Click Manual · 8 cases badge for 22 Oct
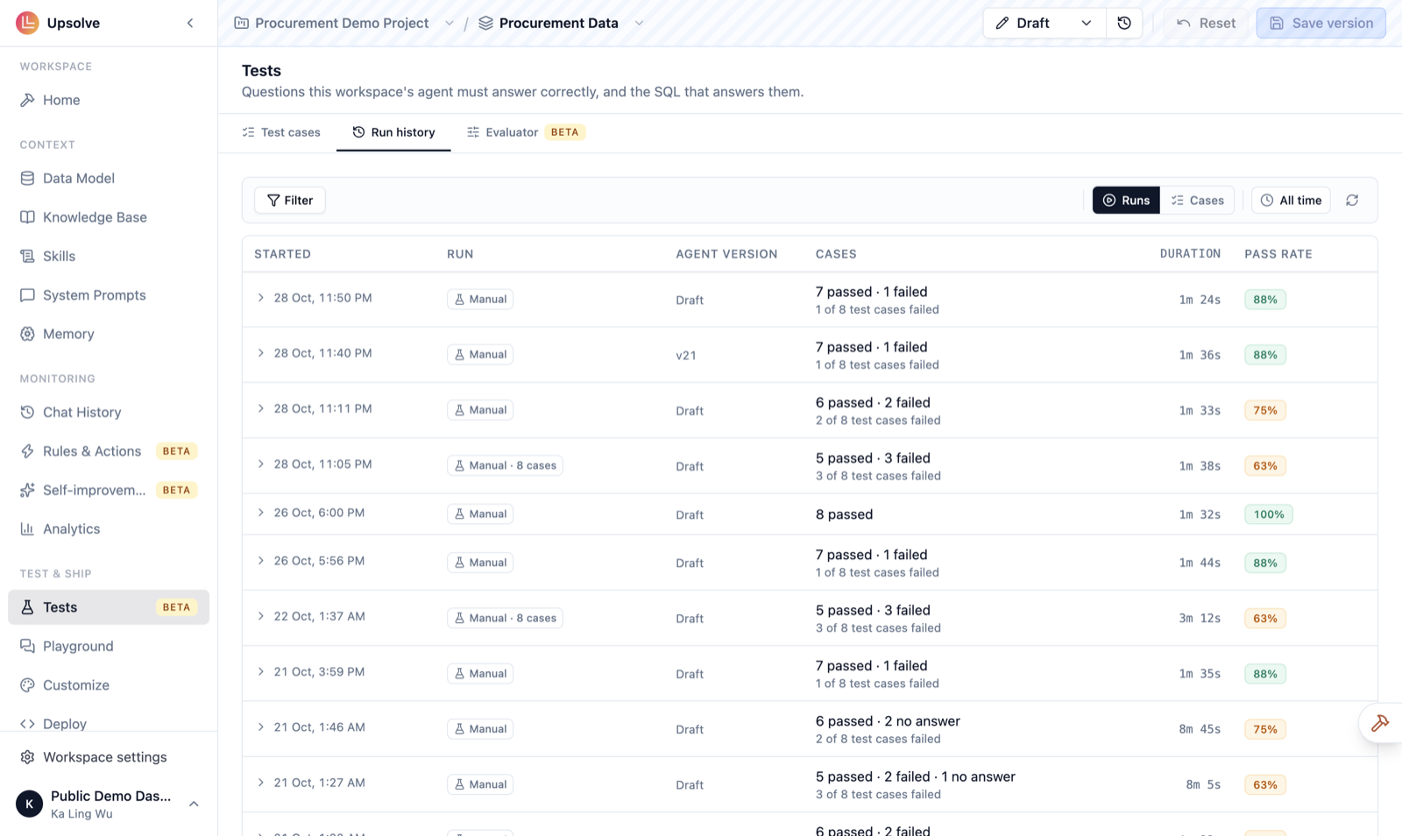 pyautogui.click(x=505, y=618)
